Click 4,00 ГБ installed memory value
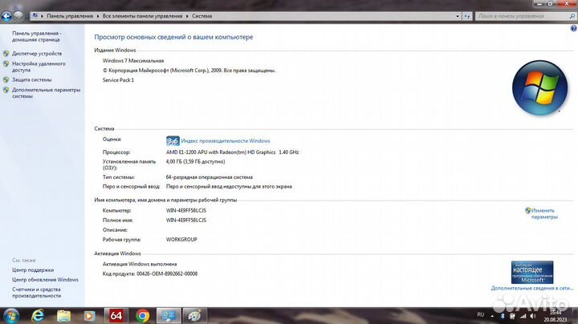The height and width of the screenshot is (324, 578). click(195, 162)
